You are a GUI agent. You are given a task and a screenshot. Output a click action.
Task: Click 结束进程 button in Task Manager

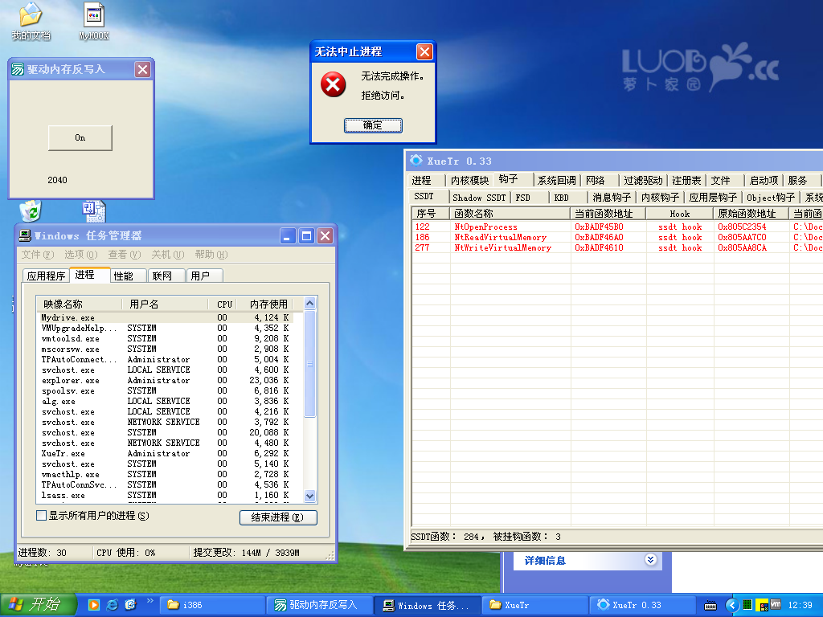tap(278, 517)
